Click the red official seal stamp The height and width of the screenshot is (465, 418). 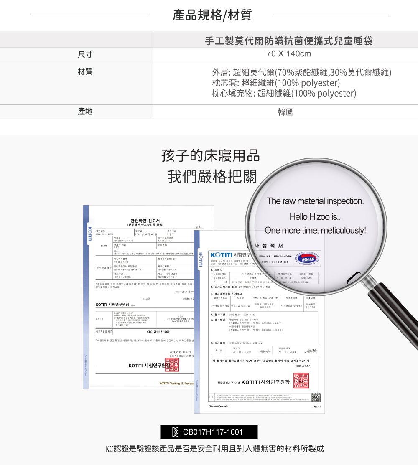pyautogui.click(x=301, y=380)
